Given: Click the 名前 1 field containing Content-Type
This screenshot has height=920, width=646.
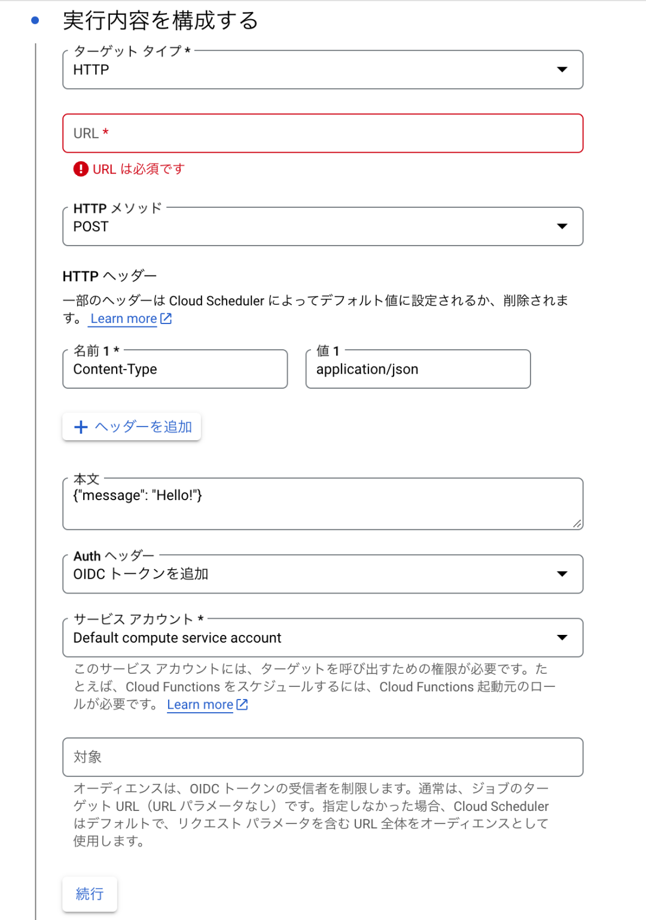Looking at the screenshot, I should (x=175, y=369).
